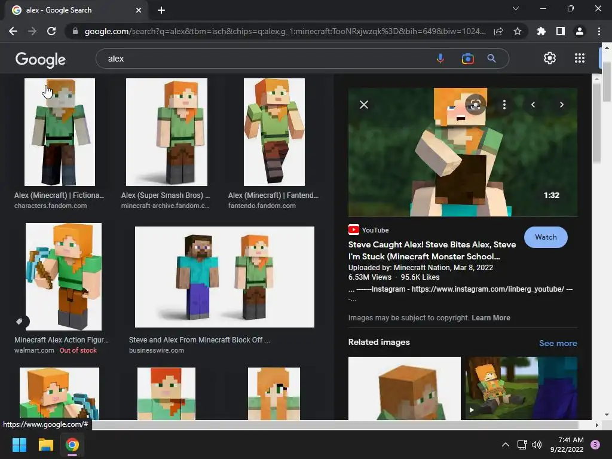The height and width of the screenshot is (459, 612).
Task: Open Google quick settings gear
Action: pos(550,58)
